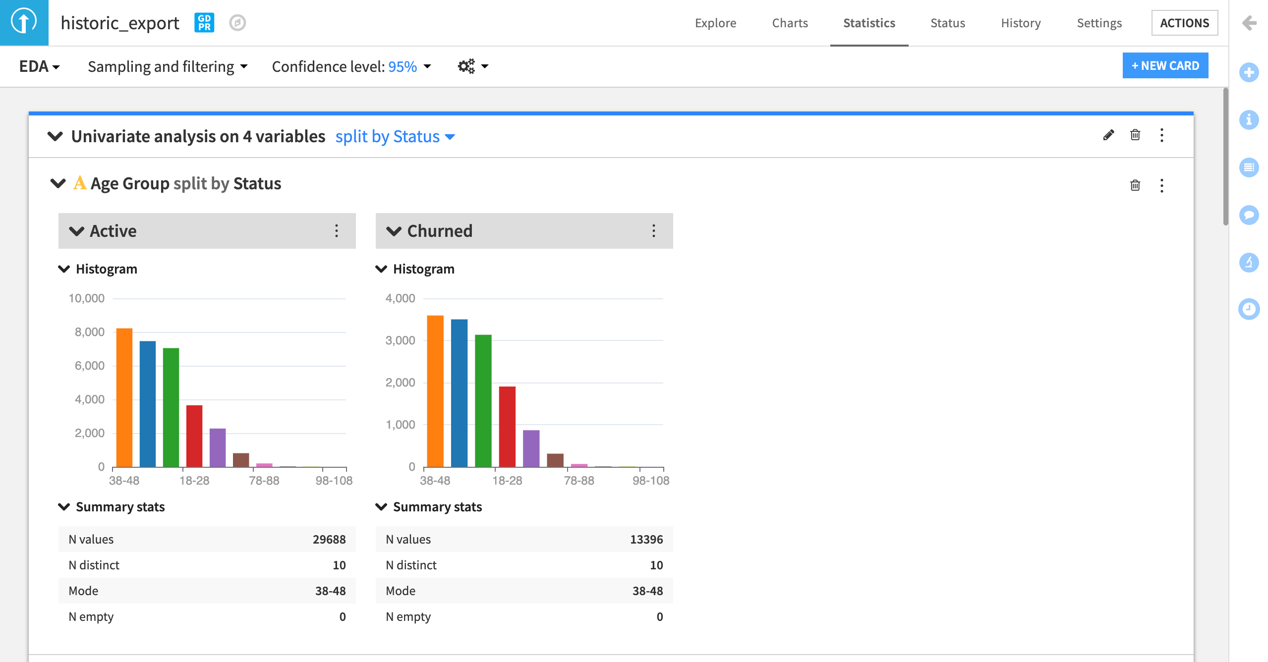Viewport: 1268px width, 662px height.
Task: Click the purple bar in Active histogram
Action: coord(218,447)
